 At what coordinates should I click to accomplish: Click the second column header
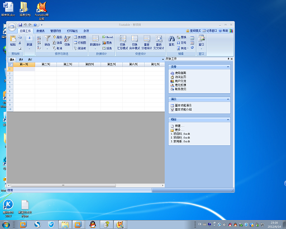(x=46, y=64)
